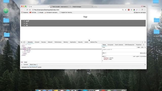Close the What's New tab

[x=37, y=65]
